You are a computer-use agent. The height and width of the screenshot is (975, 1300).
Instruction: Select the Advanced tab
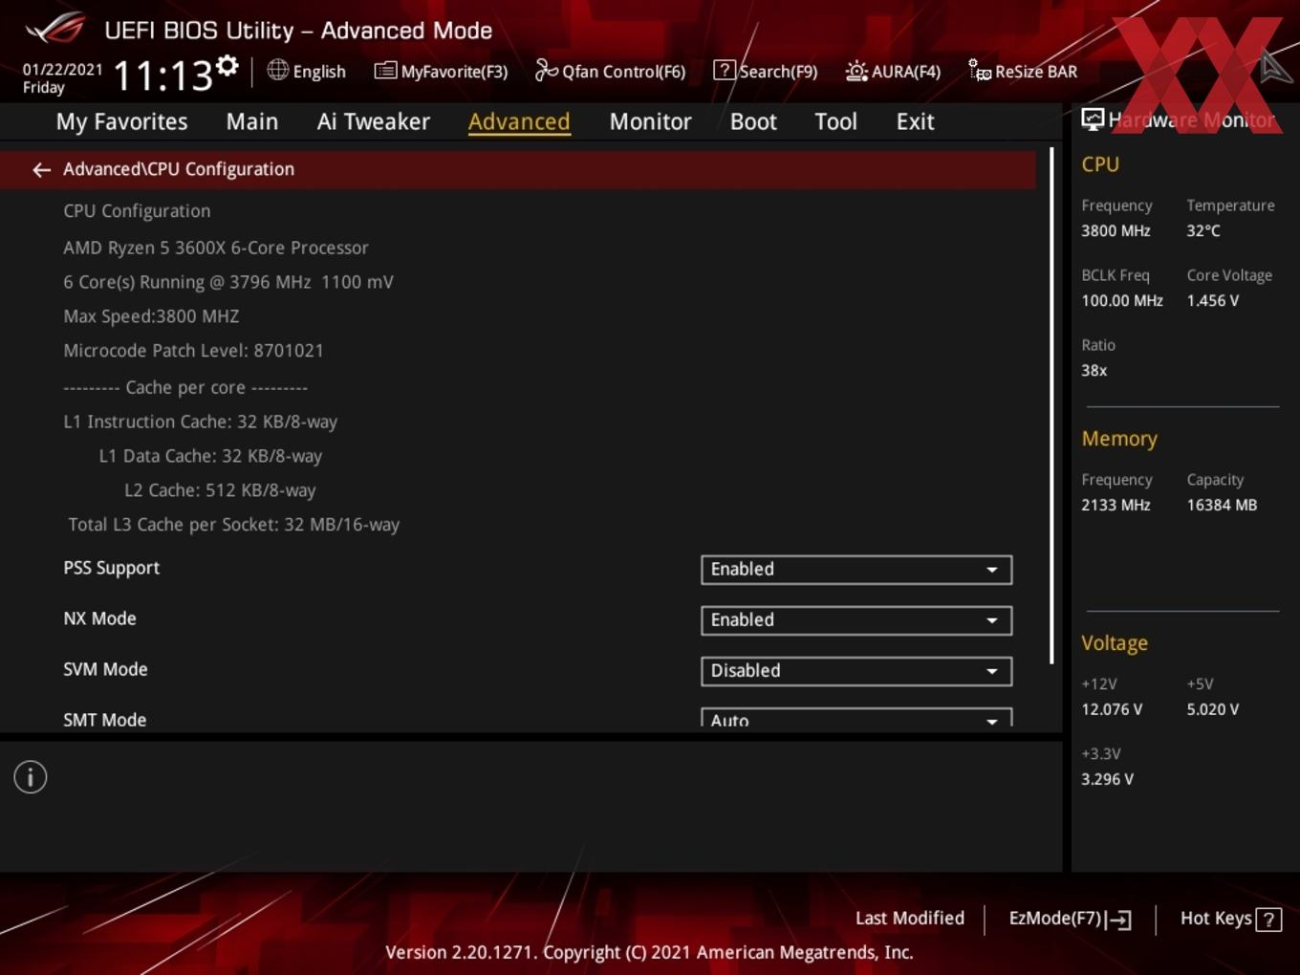pyautogui.click(x=519, y=121)
